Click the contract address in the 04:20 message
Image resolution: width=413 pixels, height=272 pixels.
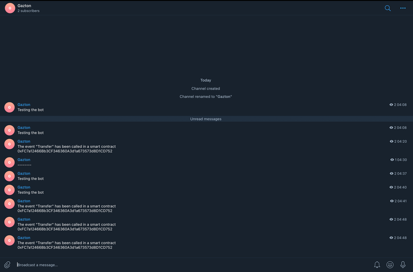65,151
